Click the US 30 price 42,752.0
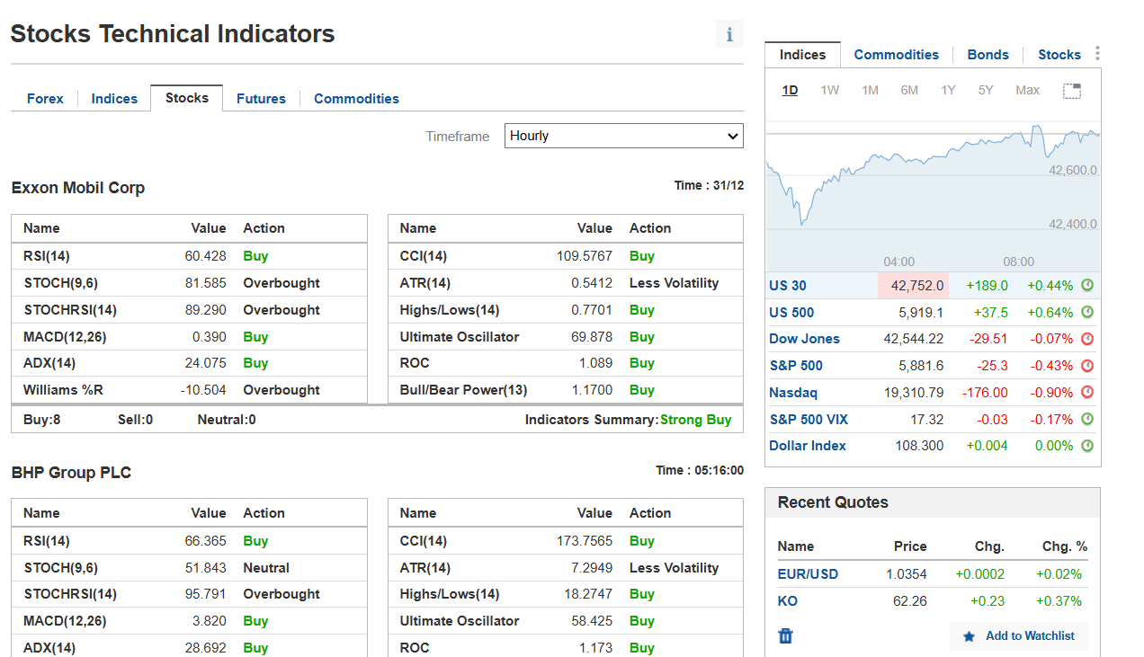This screenshot has width=1144, height=657. click(917, 286)
